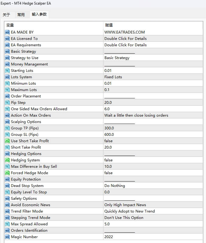
Task: Click the Use Short Take Profit boolean icon
Action: coord(7,141)
